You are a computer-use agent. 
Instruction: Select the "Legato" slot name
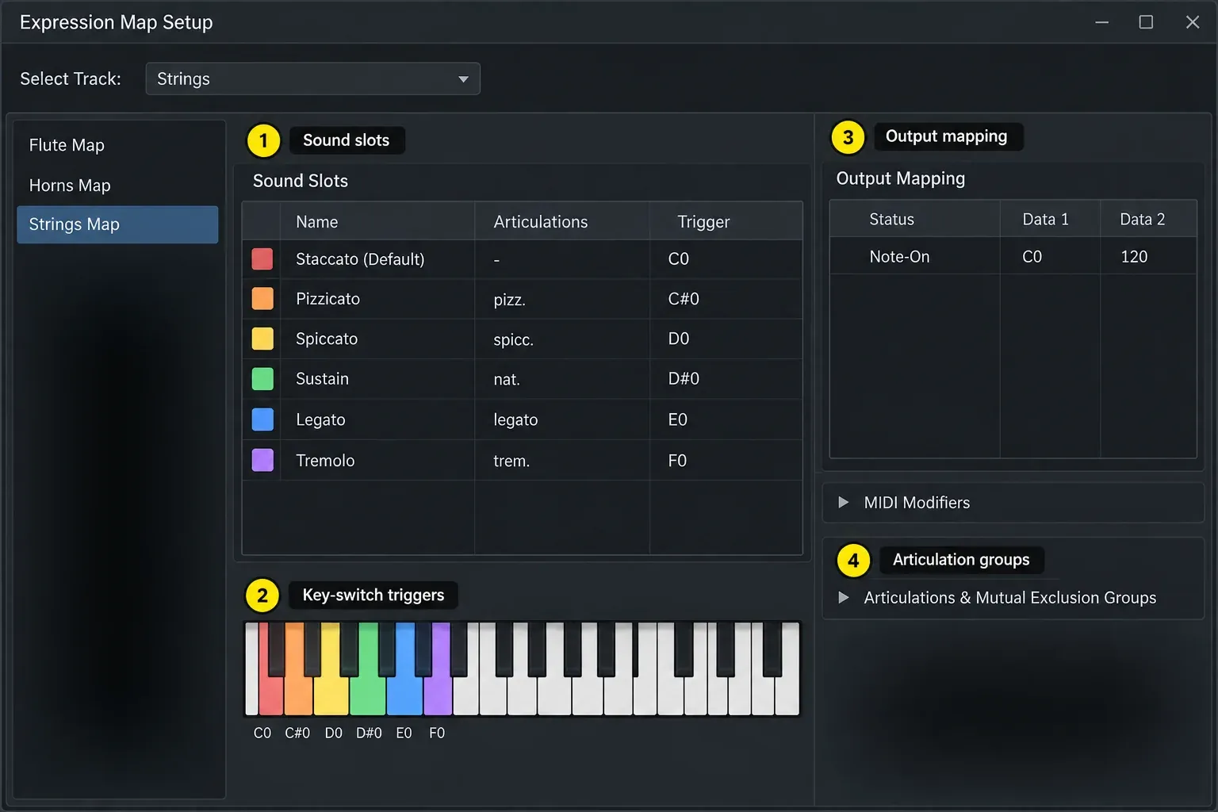click(320, 419)
